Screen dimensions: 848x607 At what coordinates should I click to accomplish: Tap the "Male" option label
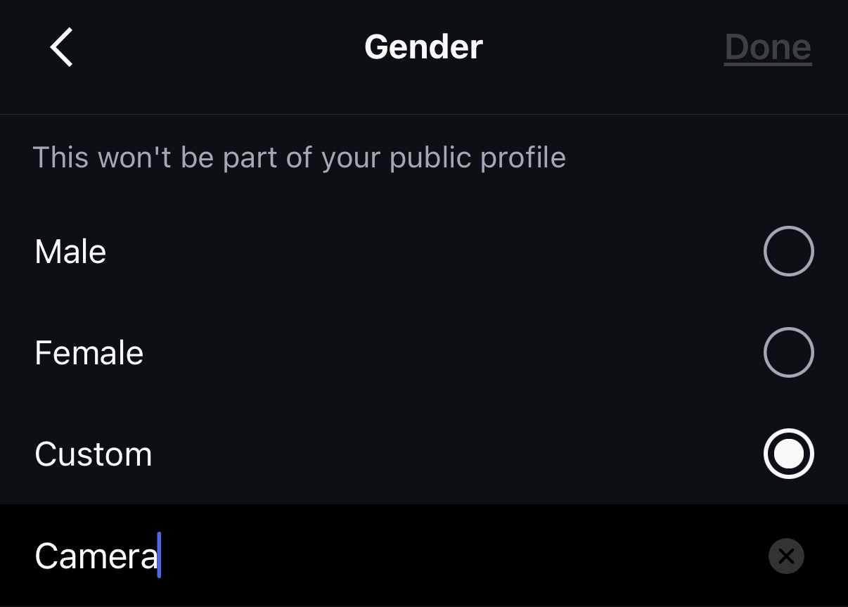pyautogui.click(x=70, y=252)
